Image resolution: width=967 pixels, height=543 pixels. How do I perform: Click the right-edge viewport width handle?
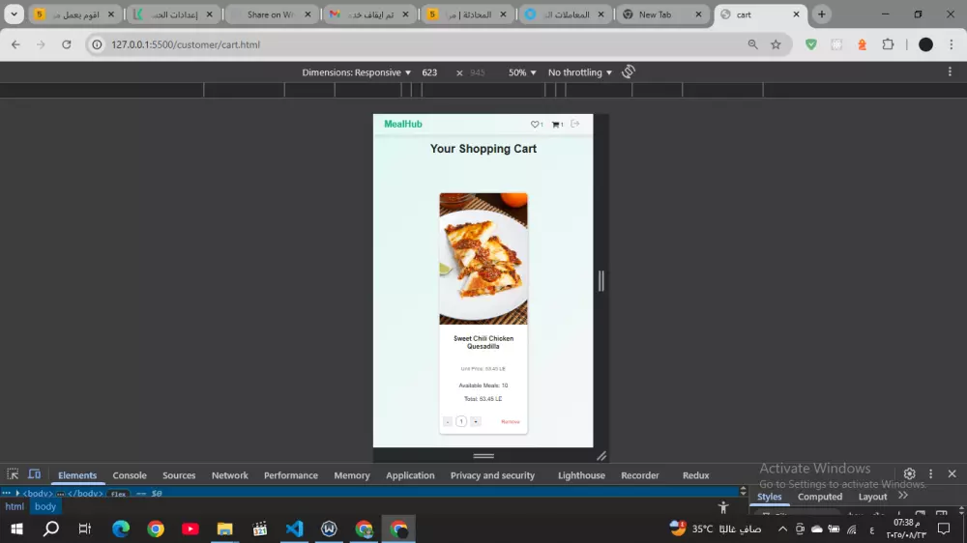(x=601, y=281)
